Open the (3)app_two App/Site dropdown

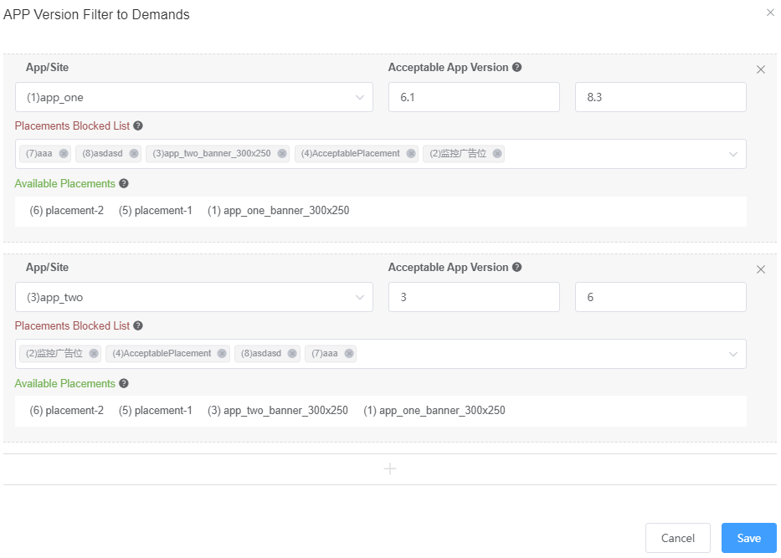[x=194, y=297]
